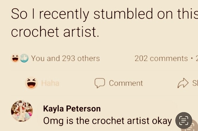The width and height of the screenshot is (198, 131).
Task: Click the Share arrow icon
Action: [x=183, y=83]
